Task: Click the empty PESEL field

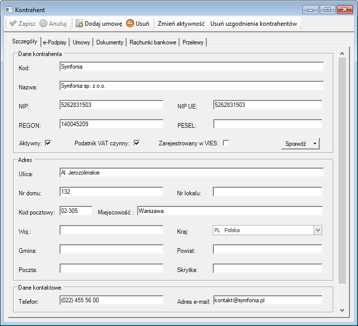Action: [x=268, y=124]
